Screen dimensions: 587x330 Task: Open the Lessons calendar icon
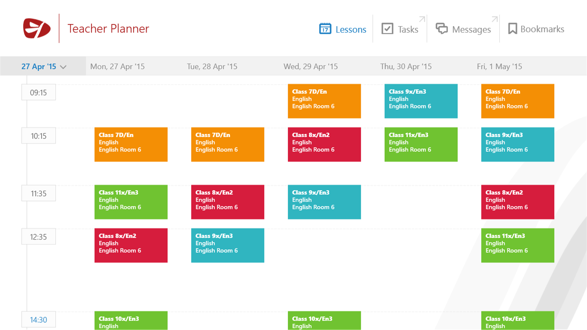pos(325,29)
